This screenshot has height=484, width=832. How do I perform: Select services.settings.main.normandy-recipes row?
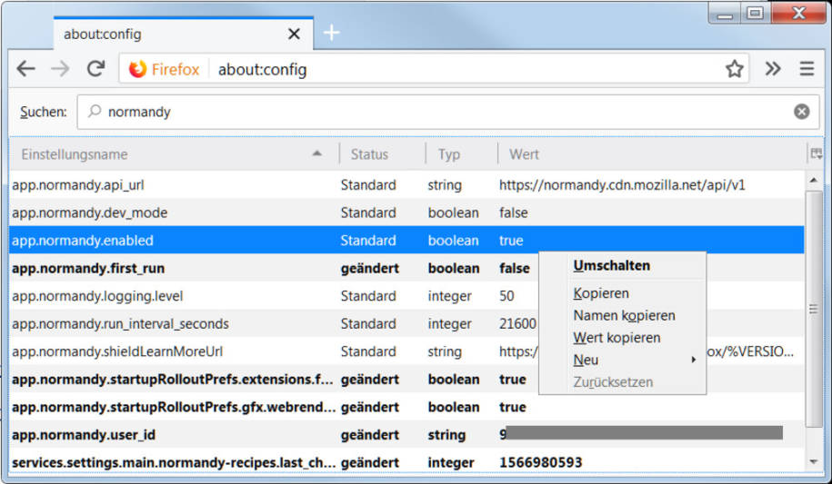tap(406, 462)
